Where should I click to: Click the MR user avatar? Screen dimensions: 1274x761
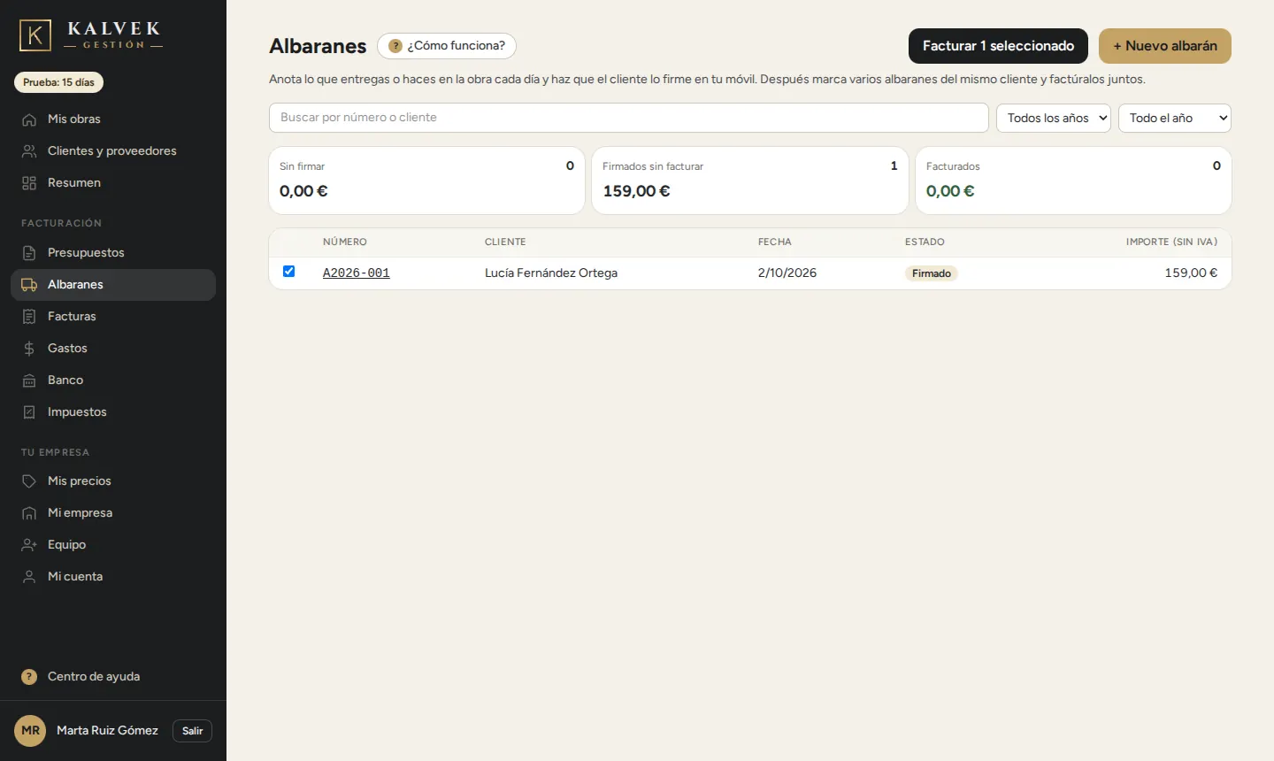click(30, 731)
